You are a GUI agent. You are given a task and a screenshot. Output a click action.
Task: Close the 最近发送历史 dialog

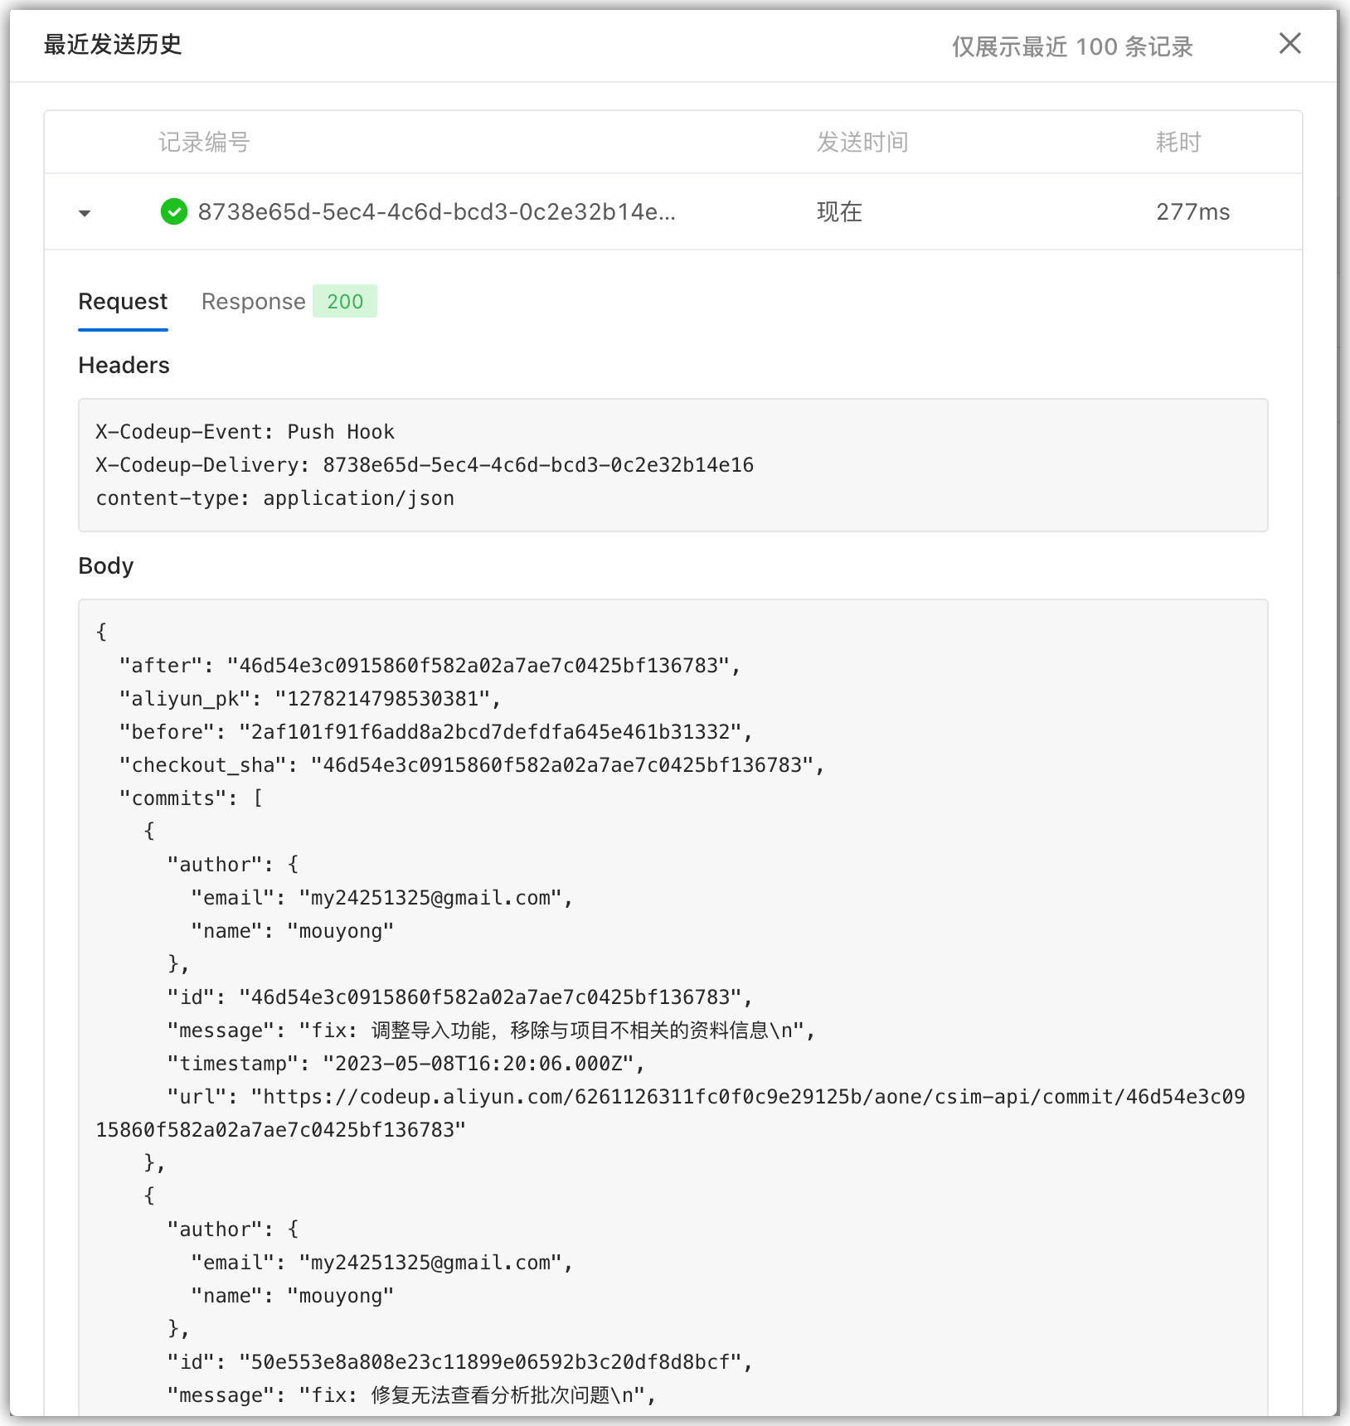click(x=1289, y=44)
